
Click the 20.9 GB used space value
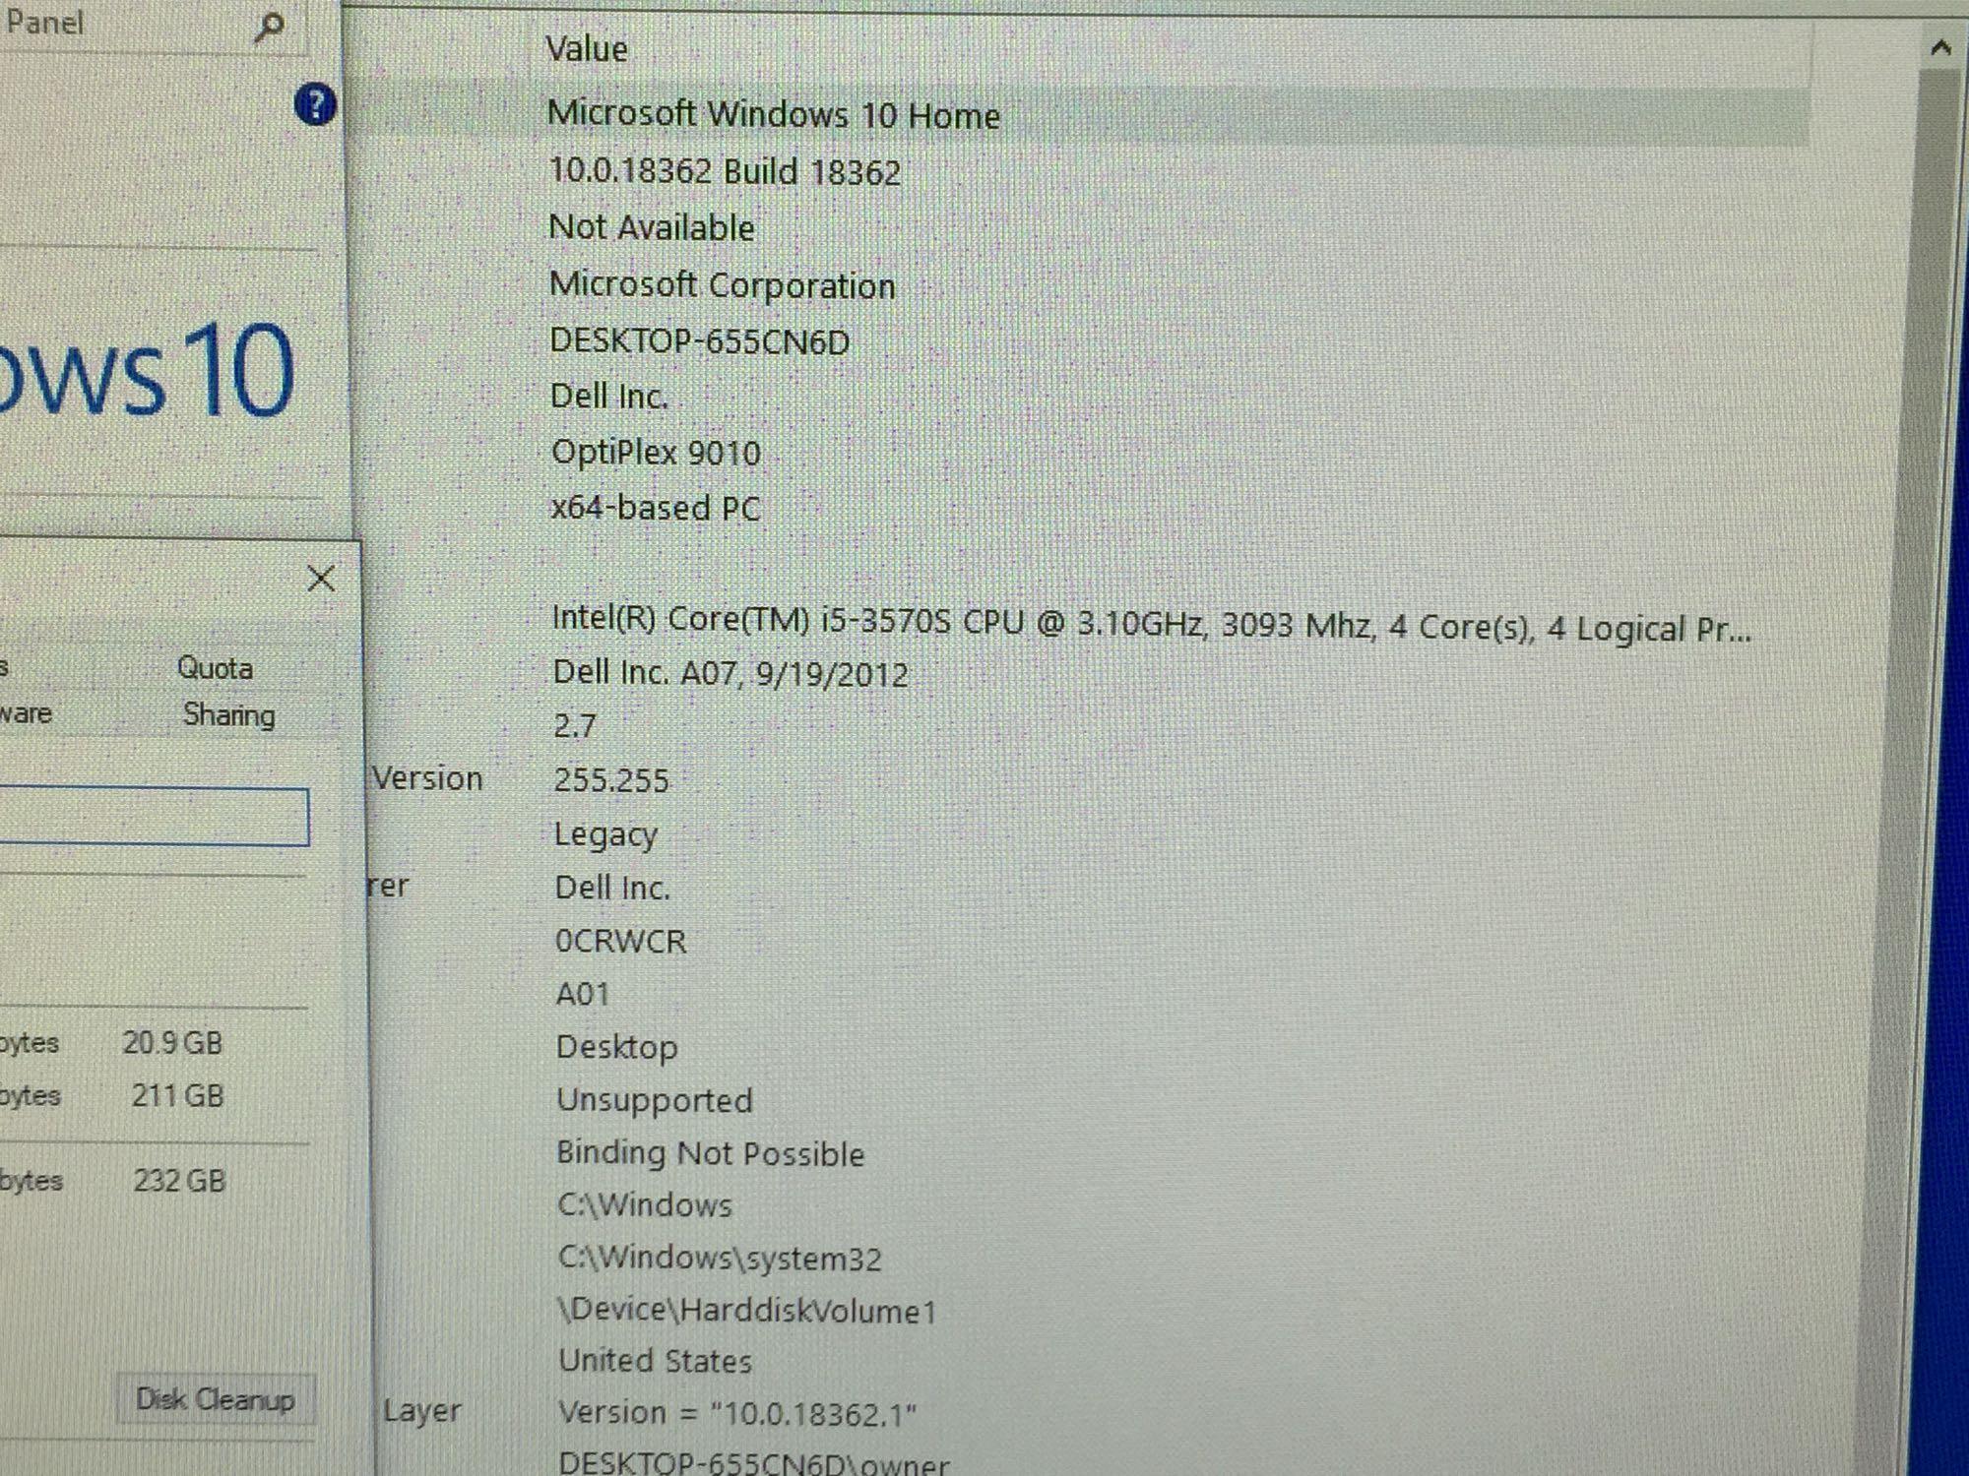(173, 1042)
